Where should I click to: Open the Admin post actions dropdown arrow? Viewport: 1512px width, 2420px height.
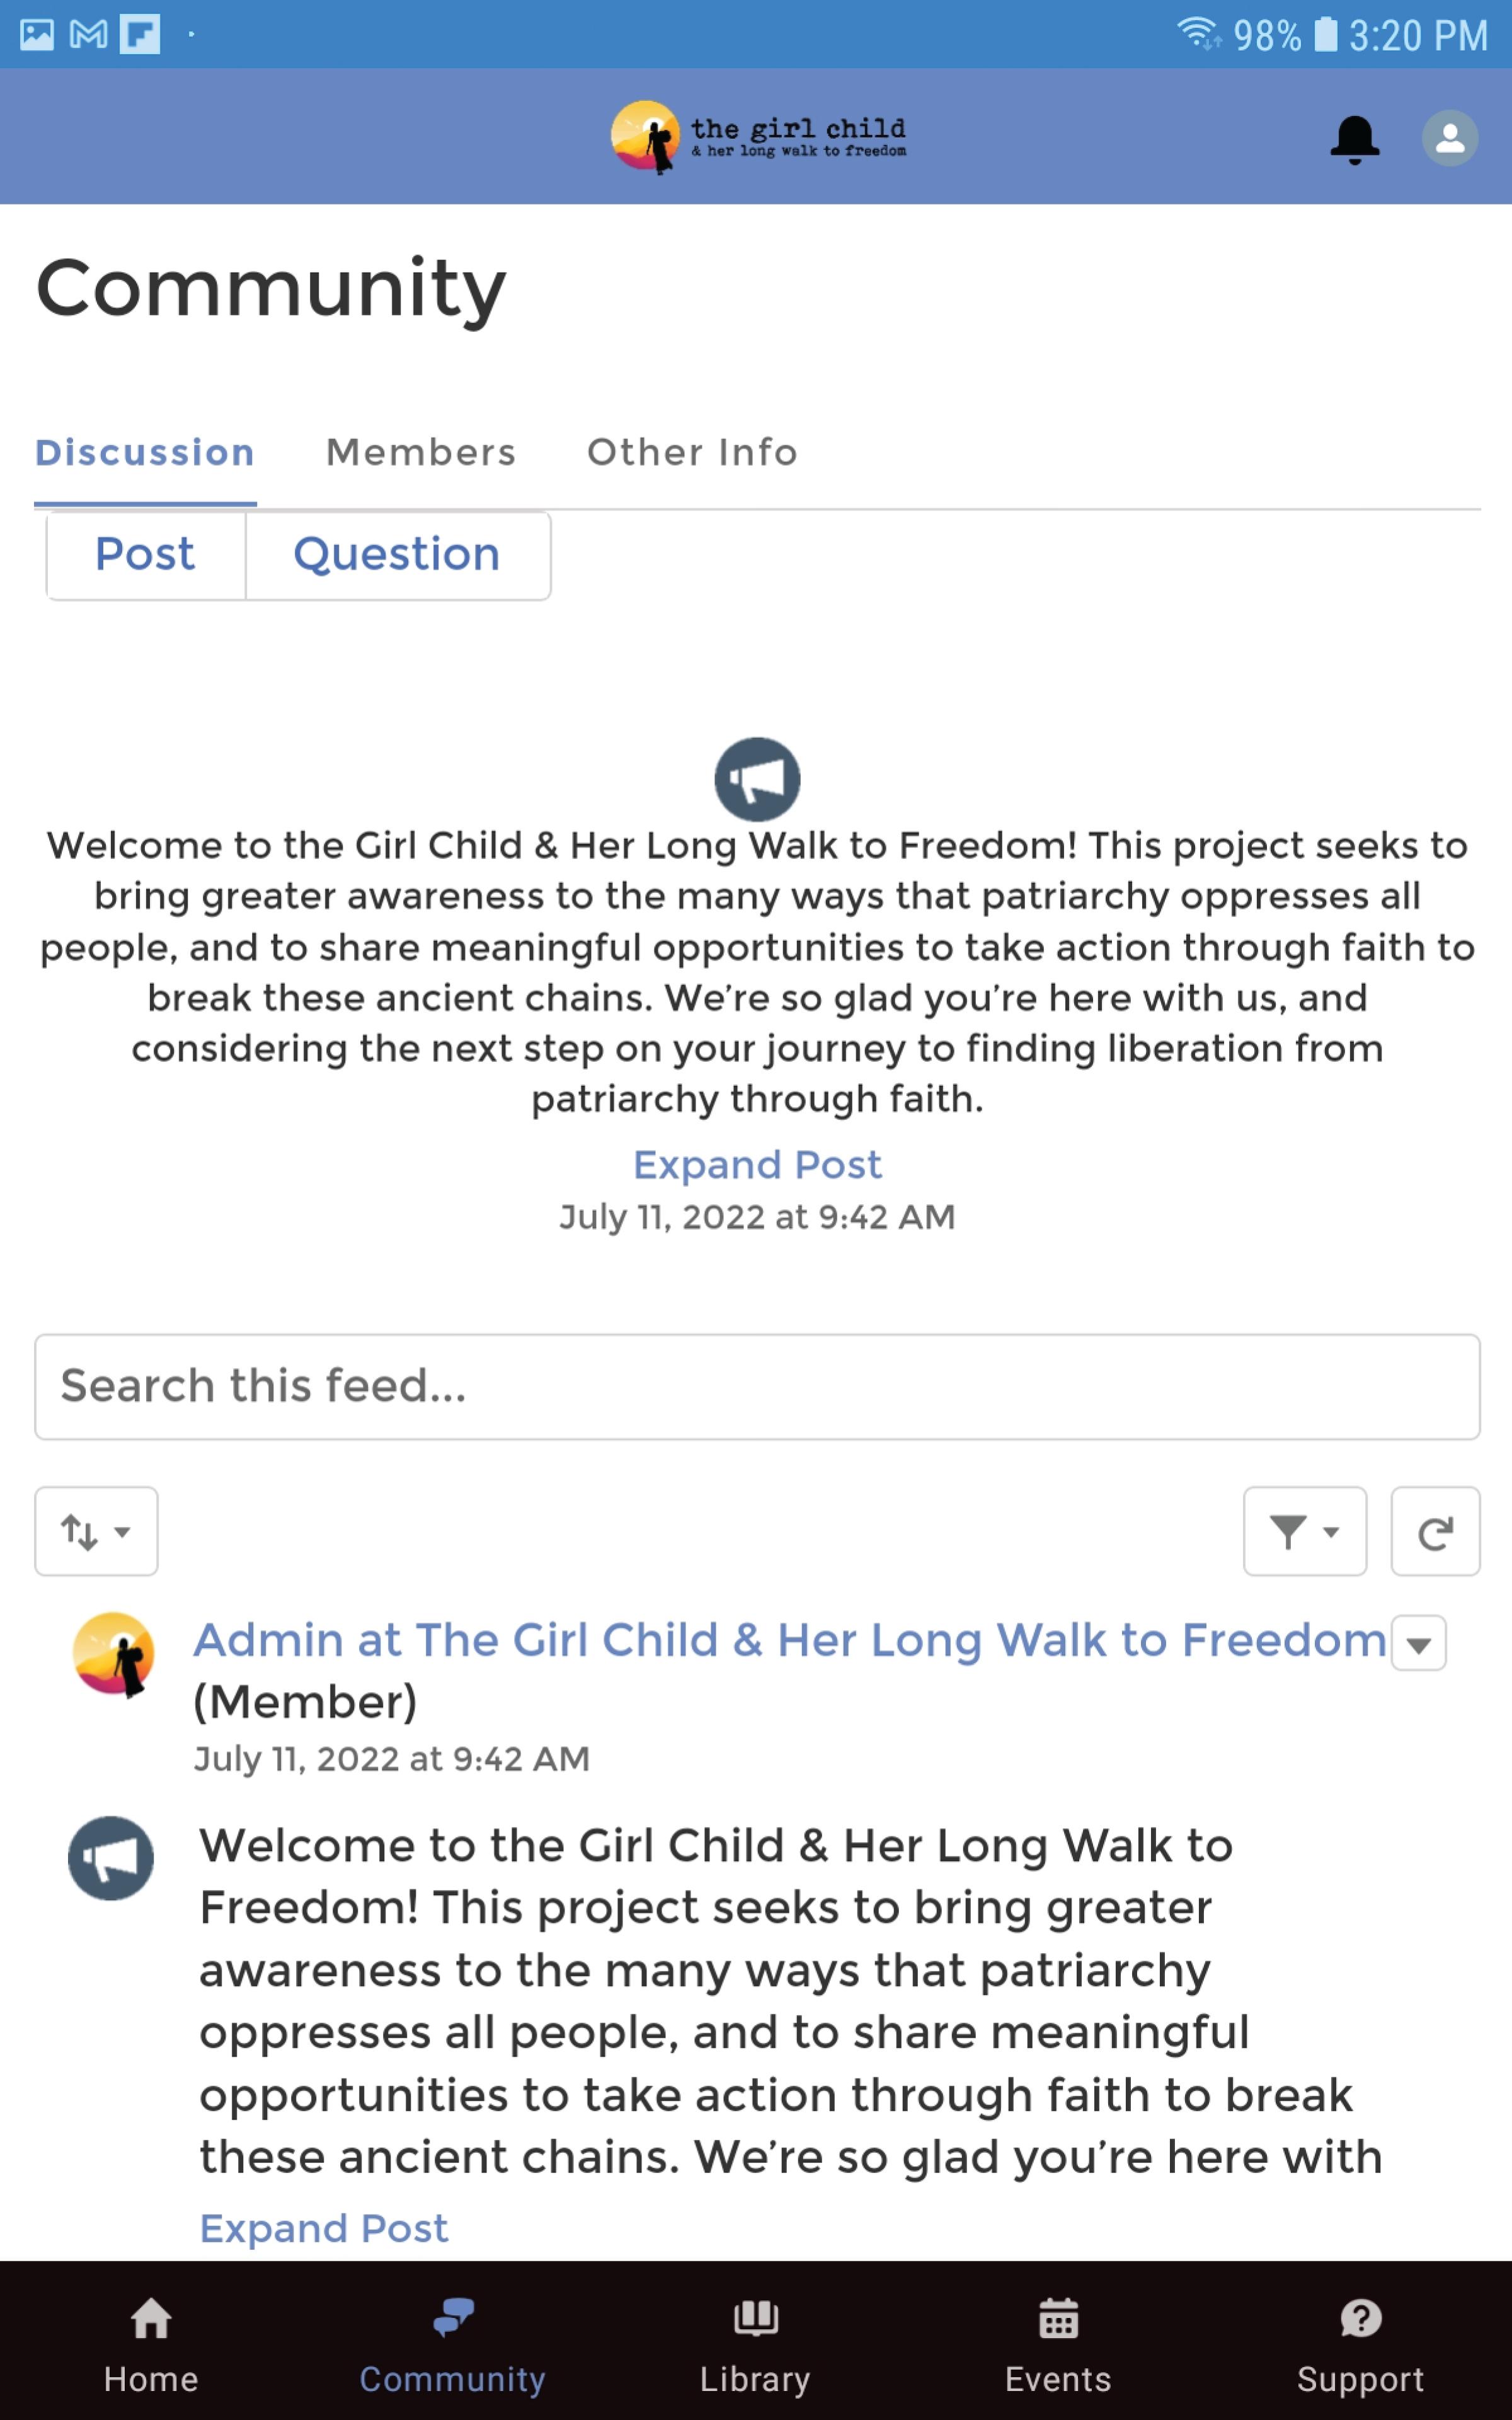coord(1418,1643)
